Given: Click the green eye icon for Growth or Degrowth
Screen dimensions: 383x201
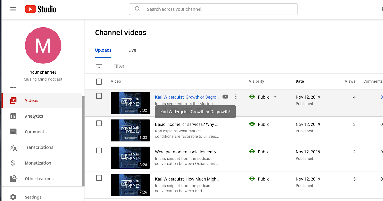Looking at the screenshot, I should [252, 97].
